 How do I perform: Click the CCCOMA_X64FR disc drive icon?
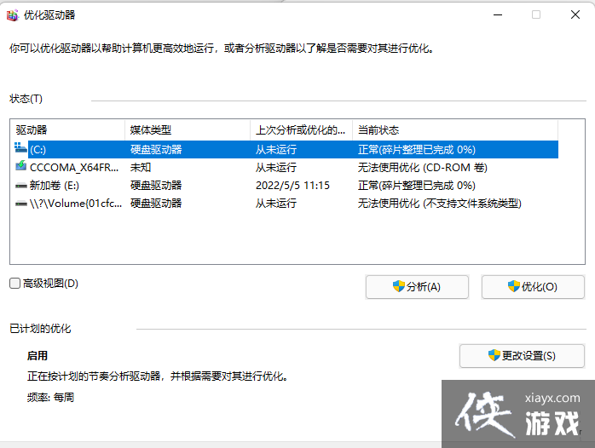pos(20,166)
